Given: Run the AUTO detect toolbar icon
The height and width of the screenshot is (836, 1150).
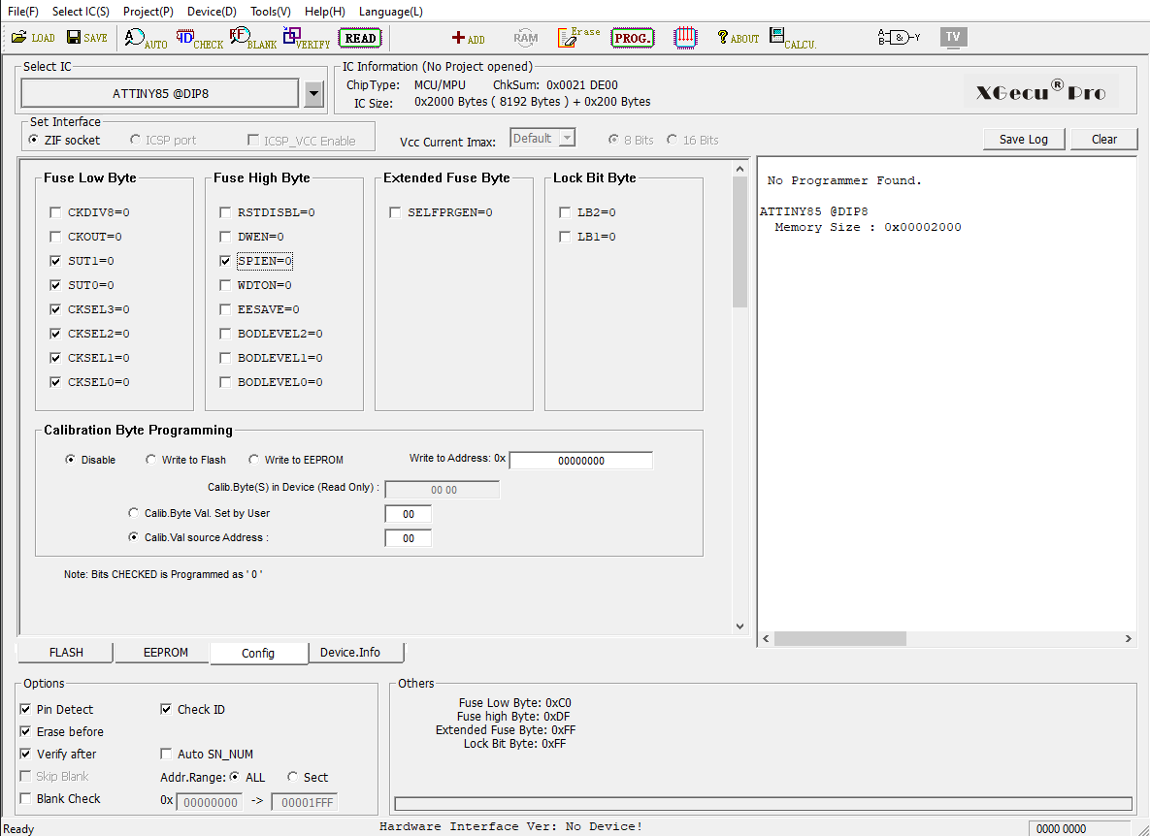Looking at the screenshot, I should 146,38.
